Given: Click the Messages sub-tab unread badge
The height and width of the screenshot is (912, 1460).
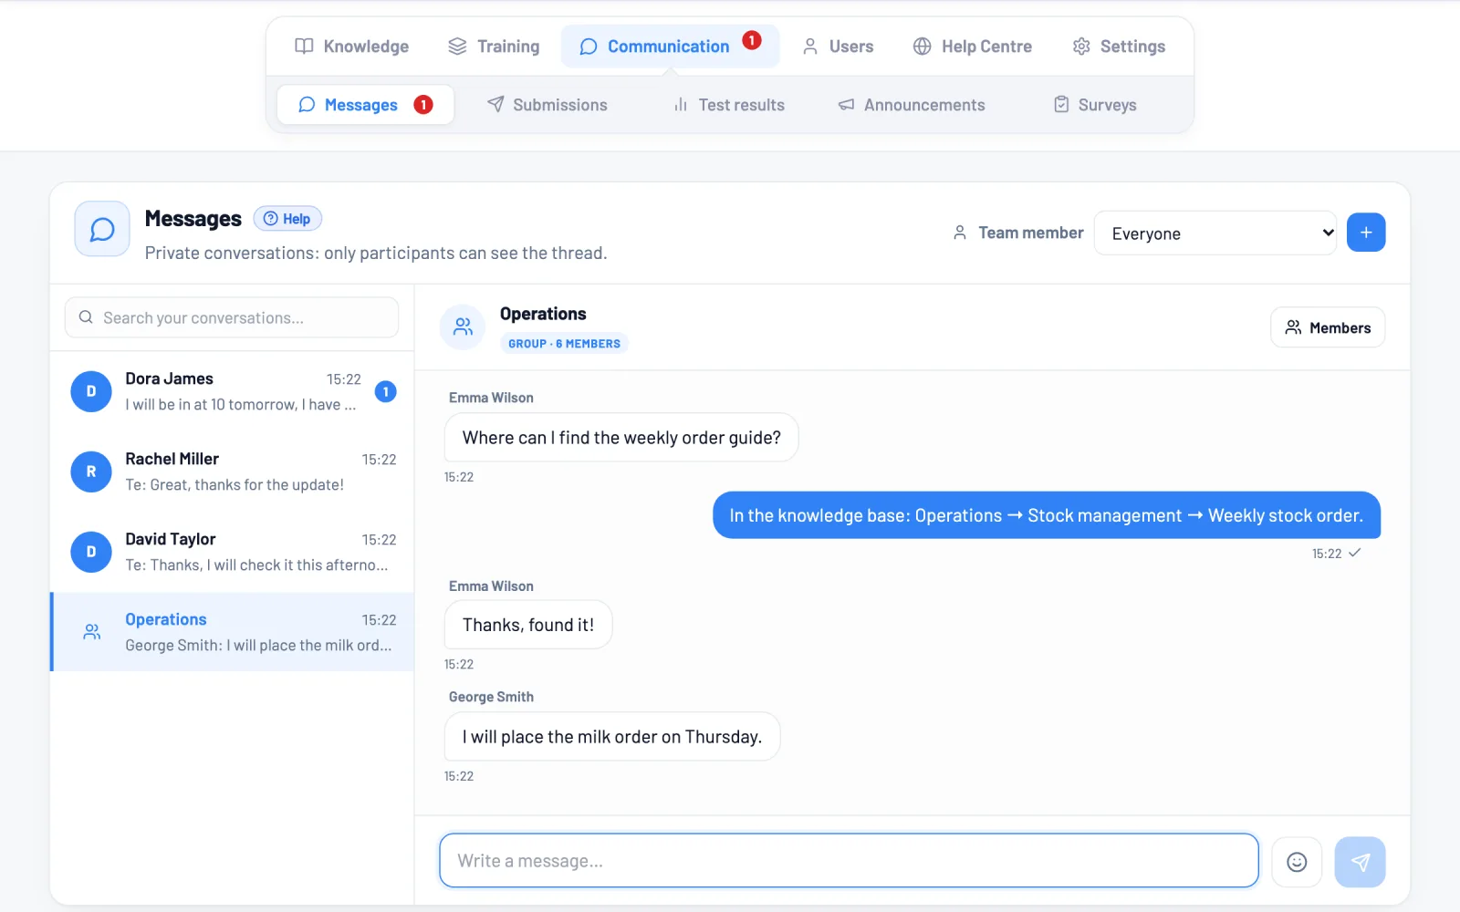Looking at the screenshot, I should [423, 105].
